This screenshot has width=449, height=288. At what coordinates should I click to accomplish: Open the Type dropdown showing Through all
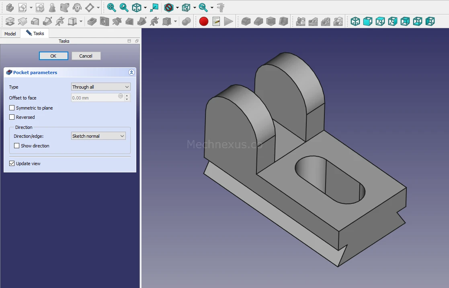click(100, 87)
